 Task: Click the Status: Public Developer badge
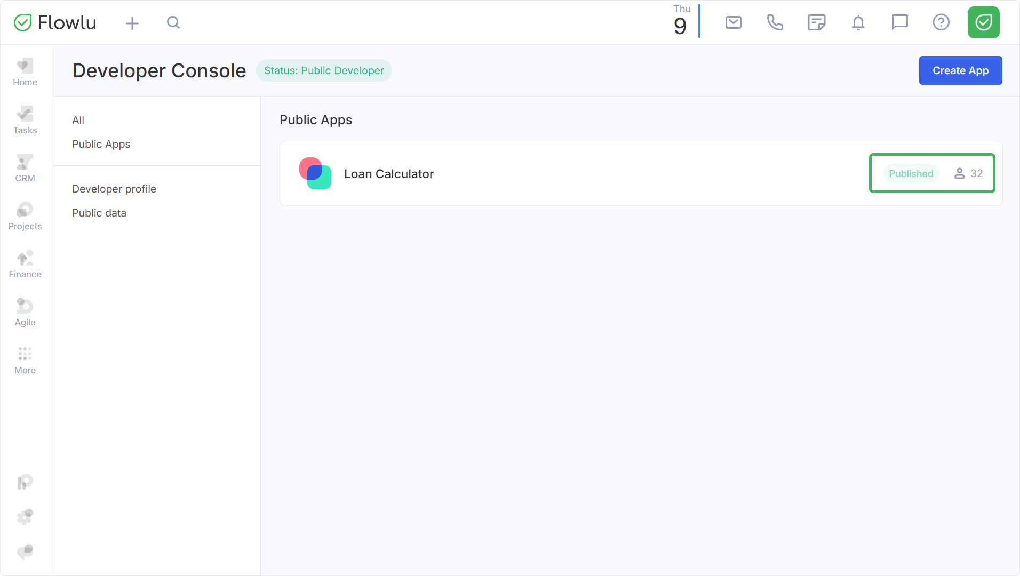pyautogui.click(x=324, y=70)
